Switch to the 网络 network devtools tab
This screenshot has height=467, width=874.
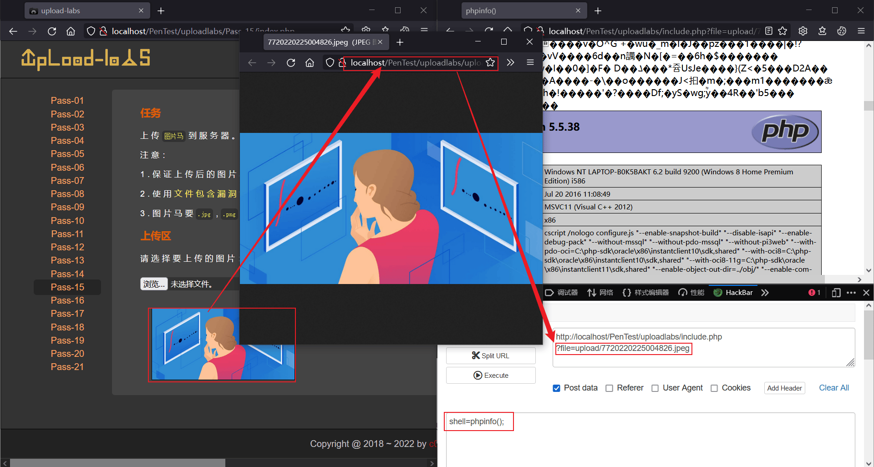coord(600,293)
